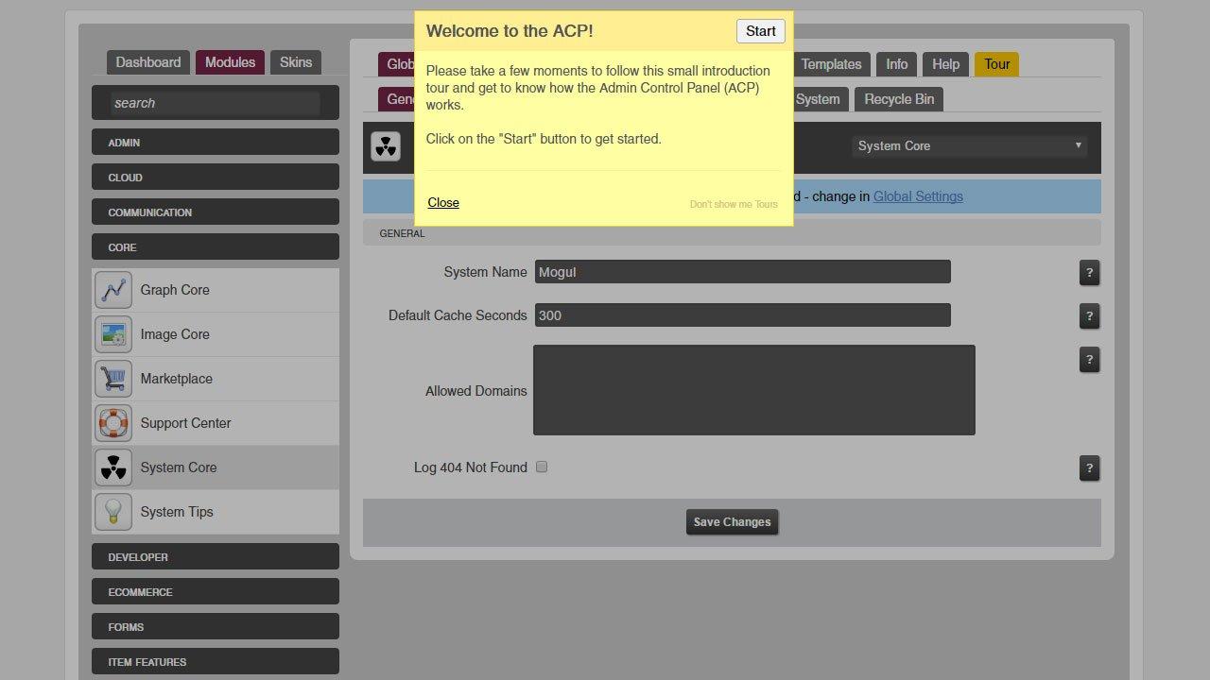Enable the Log 404 Not Found checkbox
The height and width of the screenshot is (680, 1210).
point(542,467)
